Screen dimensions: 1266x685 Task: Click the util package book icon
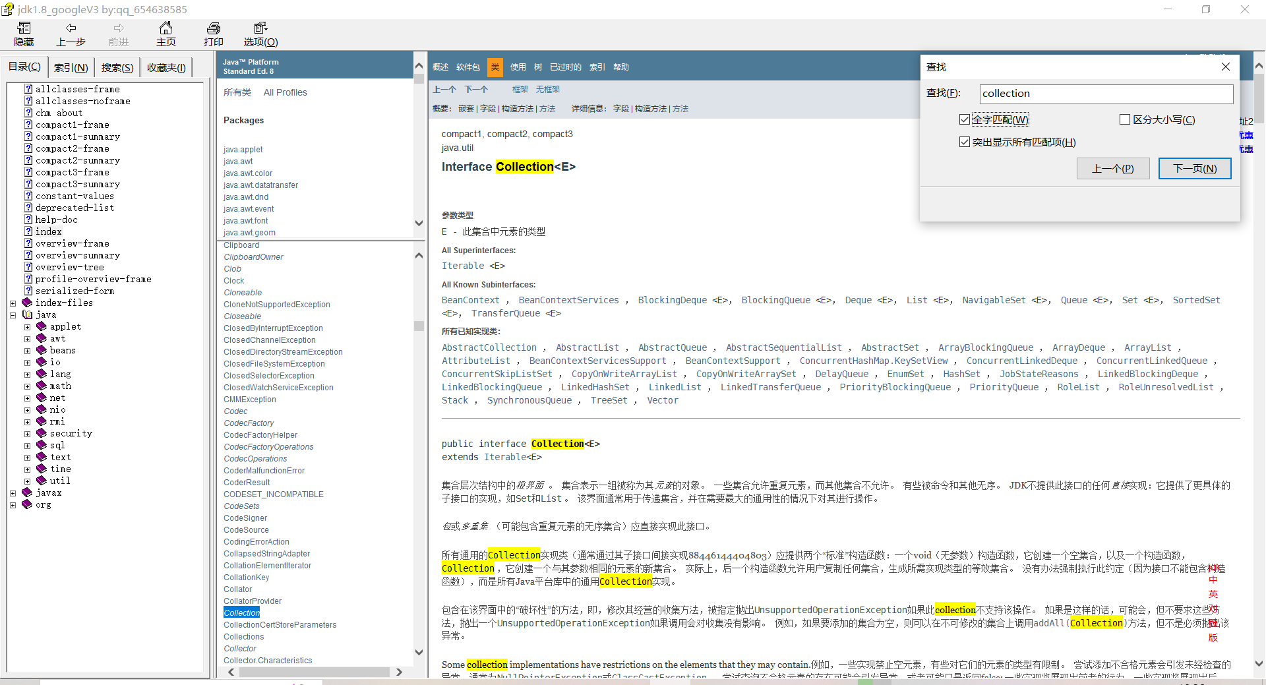click(42, 481)
